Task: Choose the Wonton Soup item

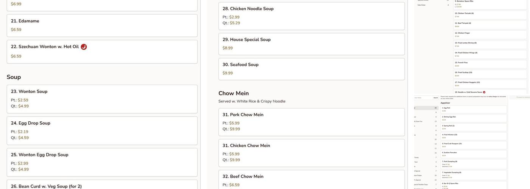Action: click(102, 99)
